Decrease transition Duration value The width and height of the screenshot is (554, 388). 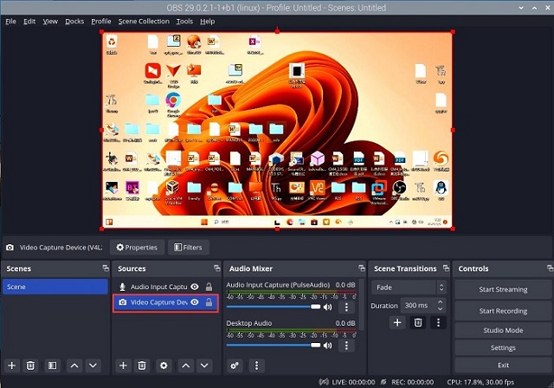[x=440, y=308]
